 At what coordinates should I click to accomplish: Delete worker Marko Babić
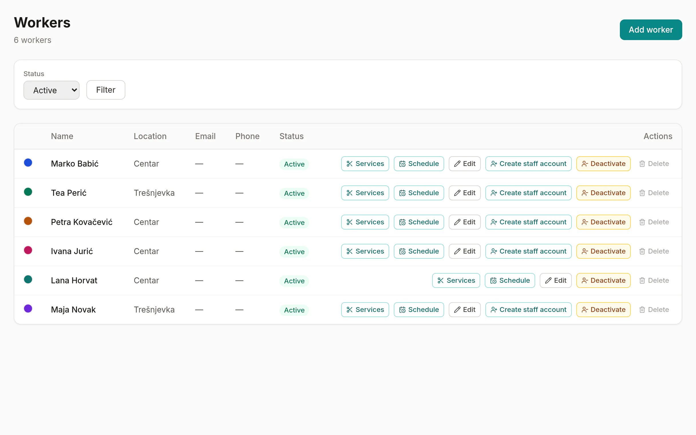(654, 164)
